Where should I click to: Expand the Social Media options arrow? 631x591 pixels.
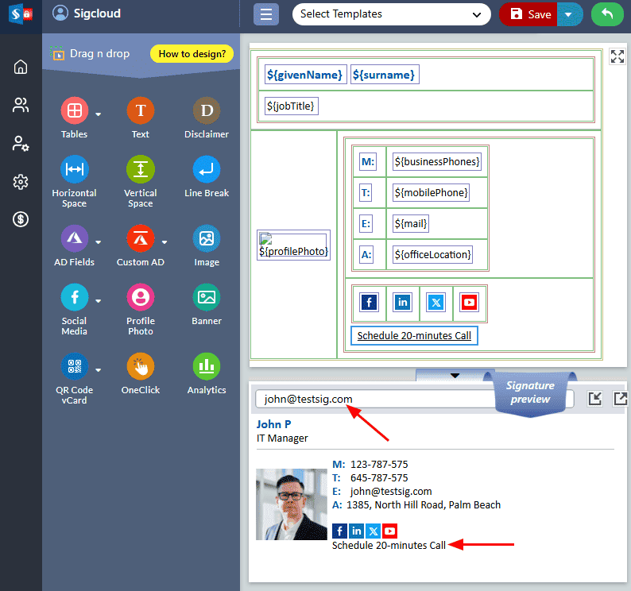coord(99,301)
